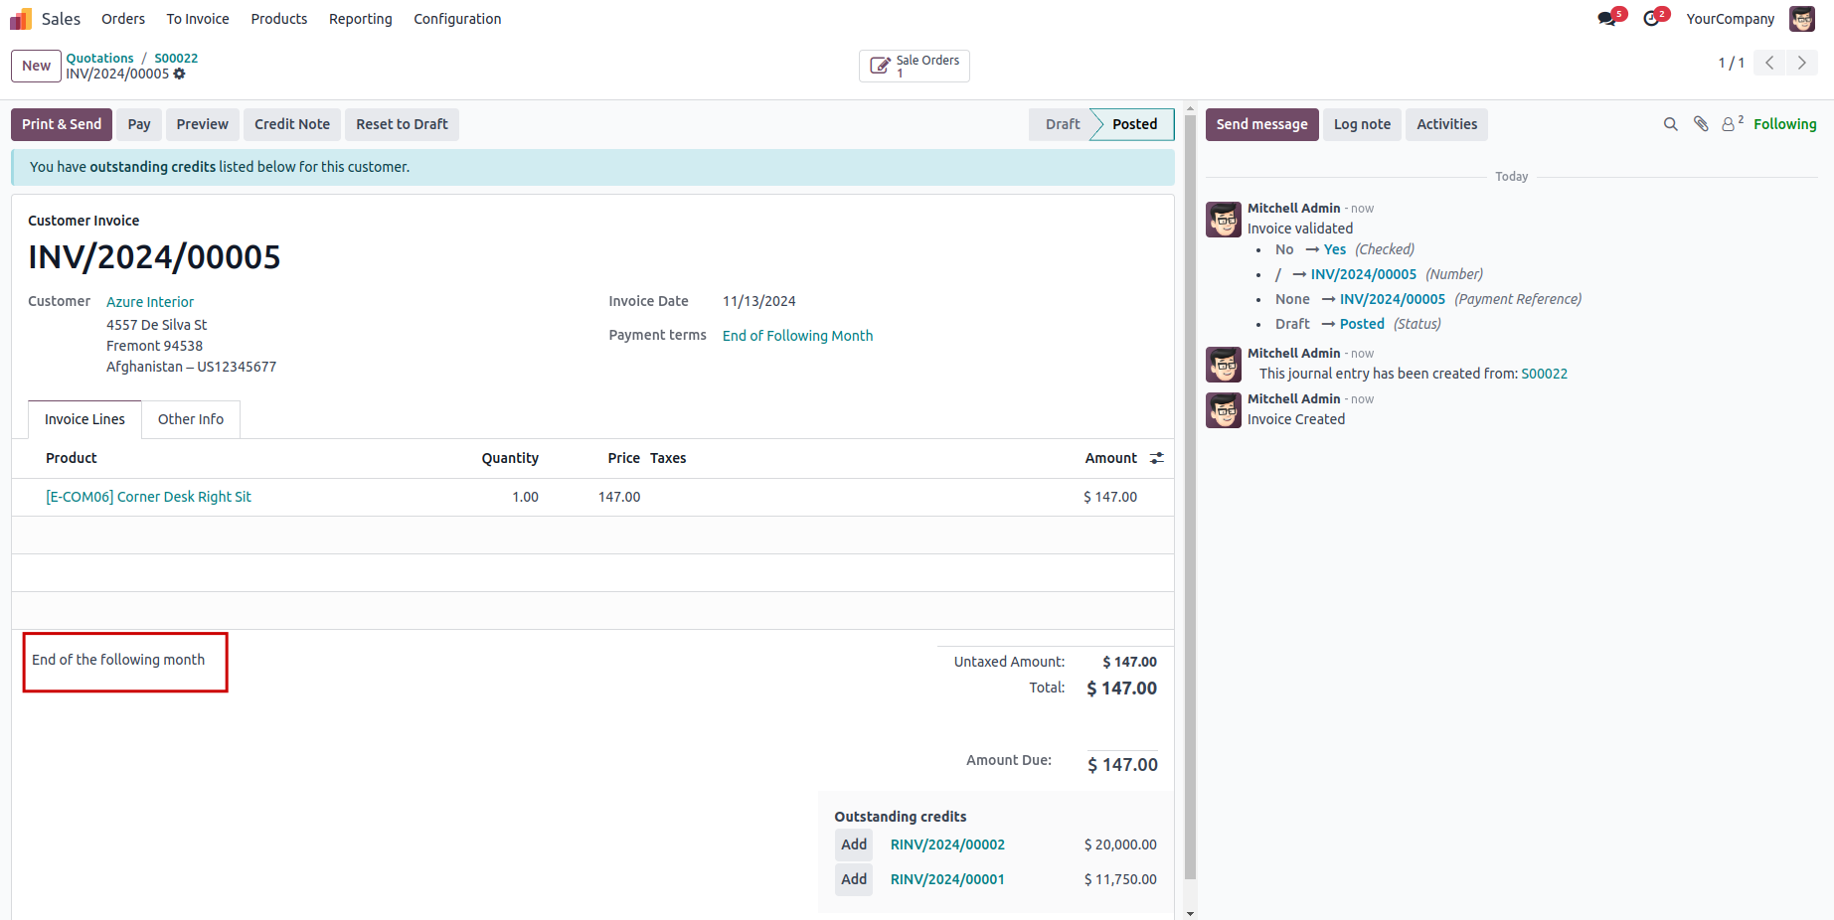Screen dimensions: 1834x920
Task: Click the Print & Send button
Action: tap(62, 124)
